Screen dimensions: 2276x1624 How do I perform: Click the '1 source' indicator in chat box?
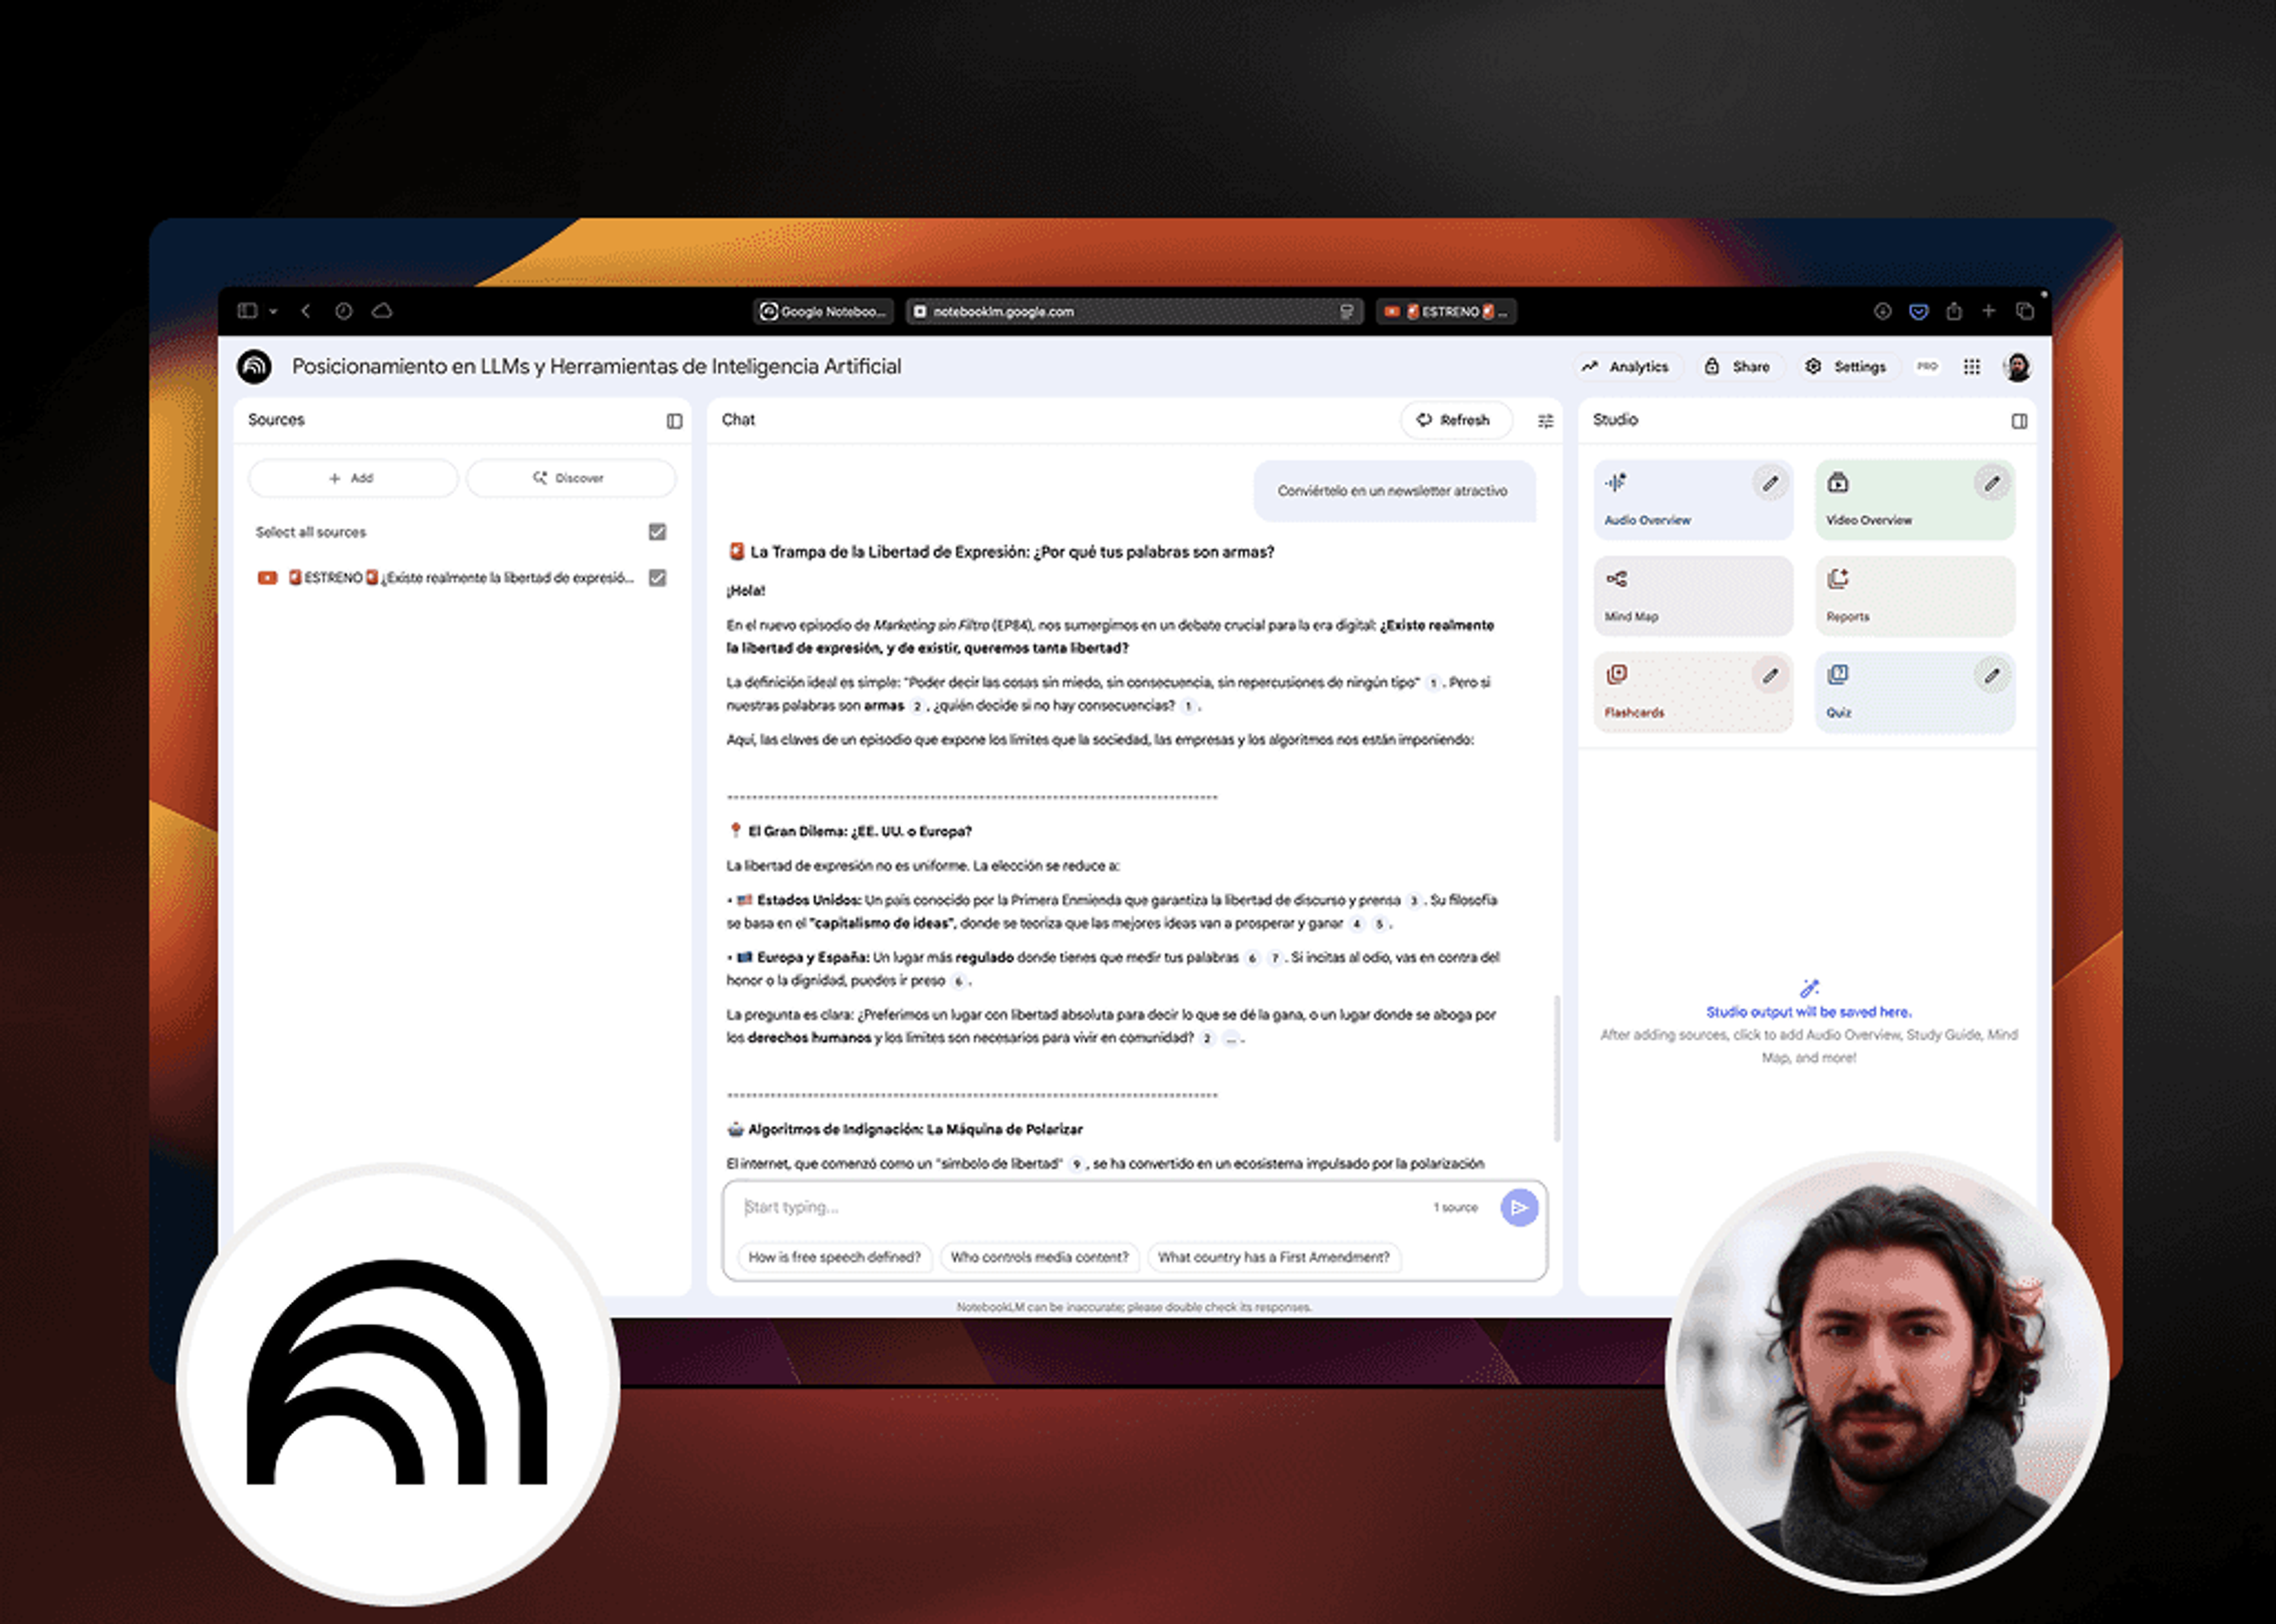pyautogui.click(x=1456, y=1208)
